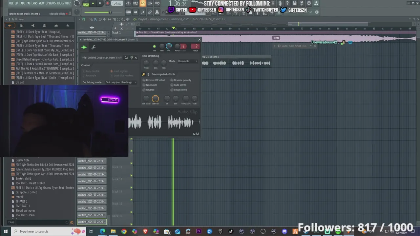The width and height of the screenshot is (420, 236).
Task: Toggle the metronome button
Action: point(128,3)
